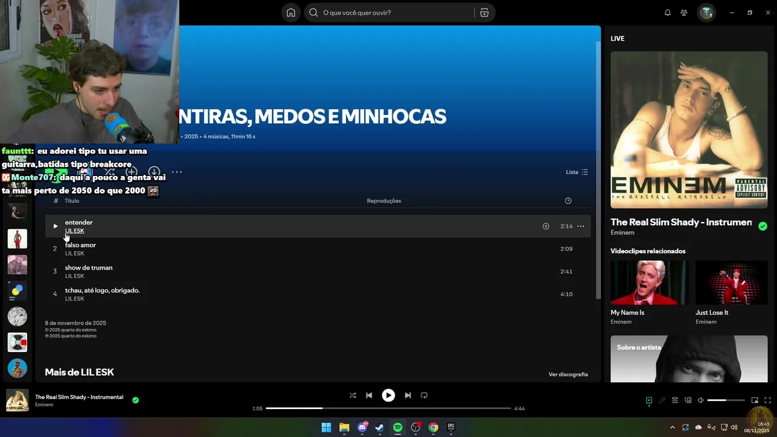Open the album's three-dot more options
This screenshot has width=777, height=437.
(177, 172)
